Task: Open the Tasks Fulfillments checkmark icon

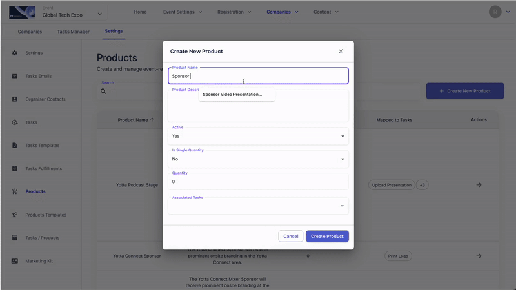Action: pos(15,169)
